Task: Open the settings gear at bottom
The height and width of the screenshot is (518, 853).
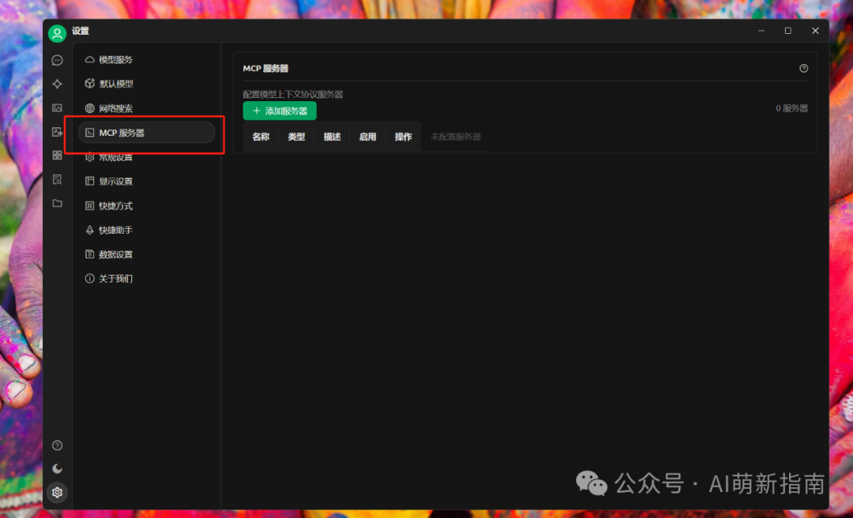Action: pyautogui.click(x=56, y=492)
